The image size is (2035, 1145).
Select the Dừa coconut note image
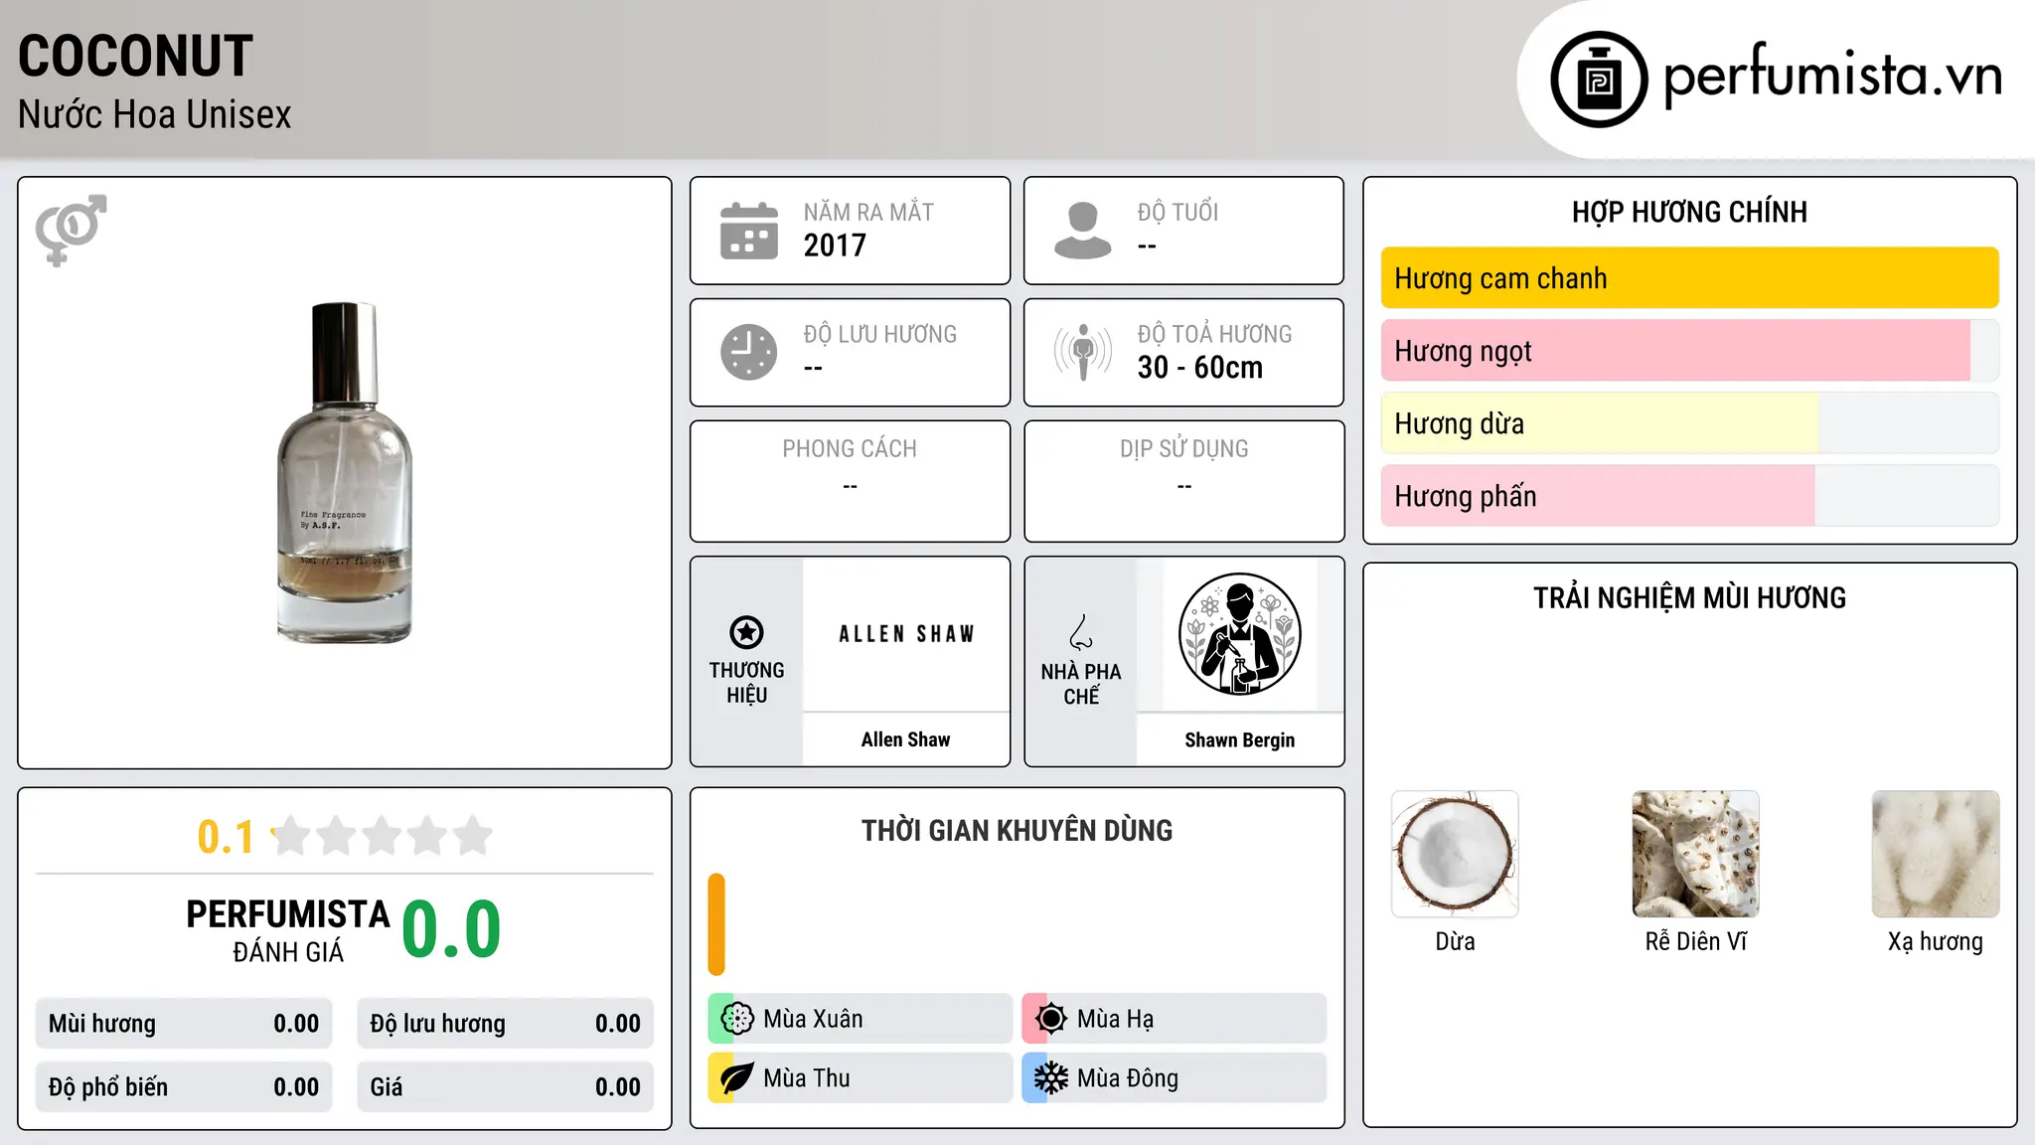(1455, 854)
